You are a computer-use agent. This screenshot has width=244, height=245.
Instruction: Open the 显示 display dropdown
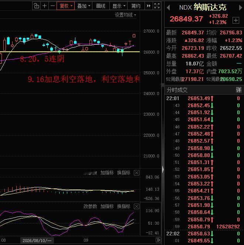[118, 6]
